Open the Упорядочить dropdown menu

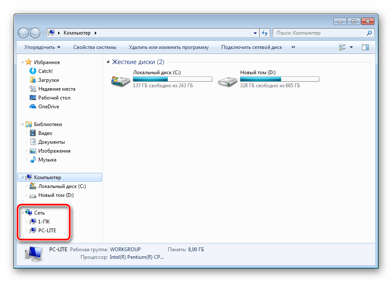click(x=42, y=47)
